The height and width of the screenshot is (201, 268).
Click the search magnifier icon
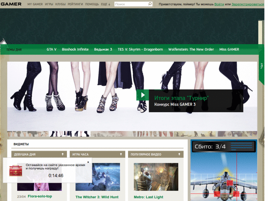(150, 4)
